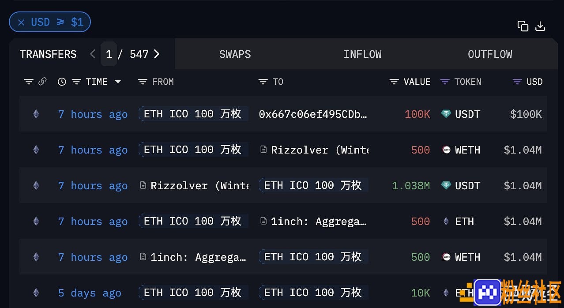Screen dimensions: 564x308
Task: Click the copy table icon
Action: (523, 26)
